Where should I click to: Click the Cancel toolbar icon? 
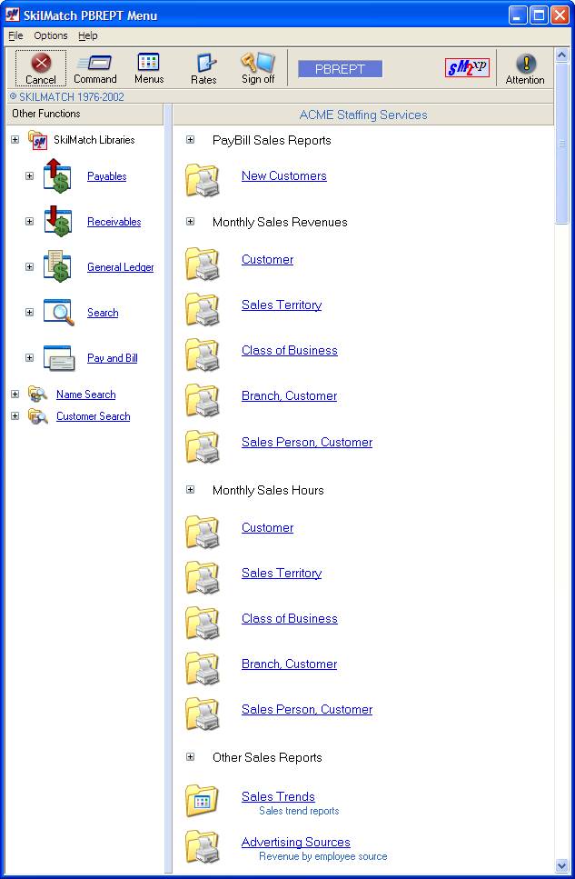(x=40, y=62)
